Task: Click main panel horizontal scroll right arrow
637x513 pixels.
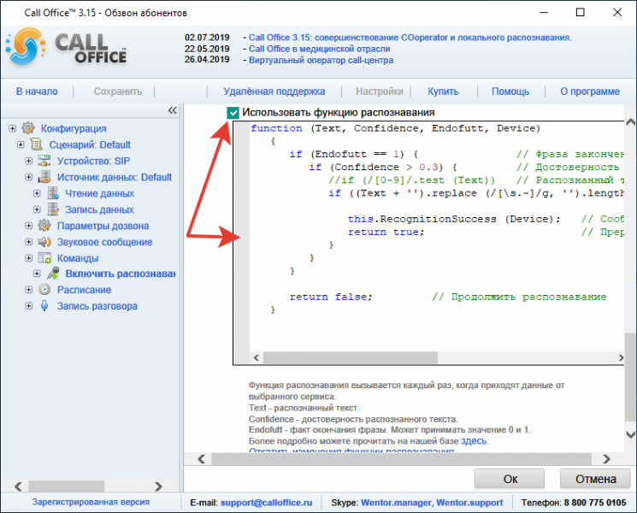Action: (x=606, y=459)
